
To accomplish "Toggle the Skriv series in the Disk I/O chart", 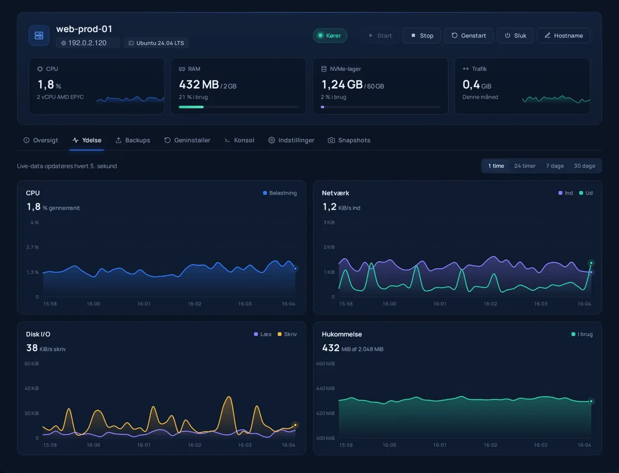I will point(287,335).
